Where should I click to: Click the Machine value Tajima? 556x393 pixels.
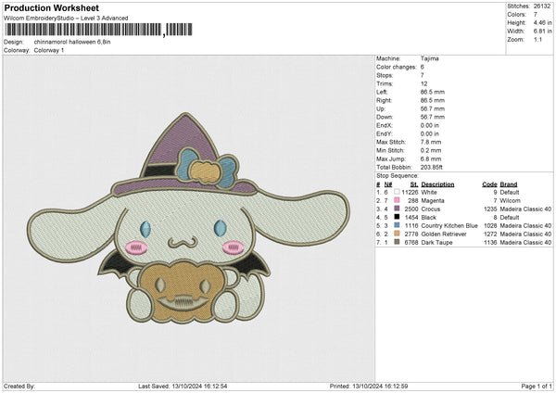point(429,58)
